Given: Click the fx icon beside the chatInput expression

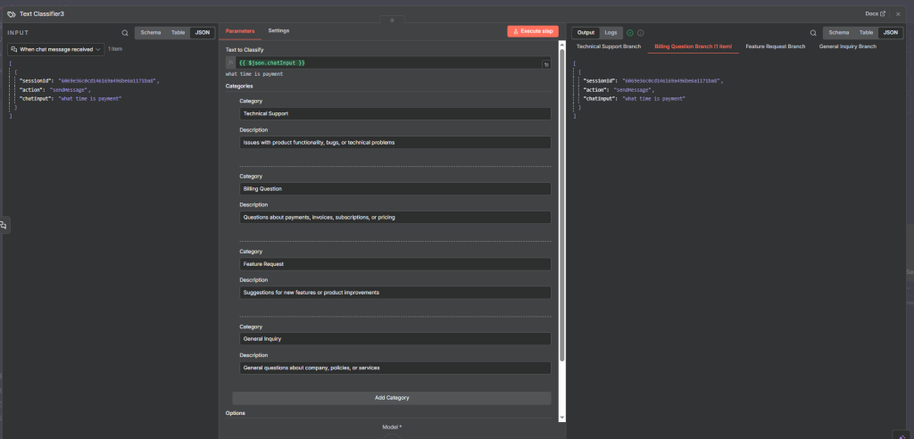Looking at the screenshot, I should (x=231, y=63).
